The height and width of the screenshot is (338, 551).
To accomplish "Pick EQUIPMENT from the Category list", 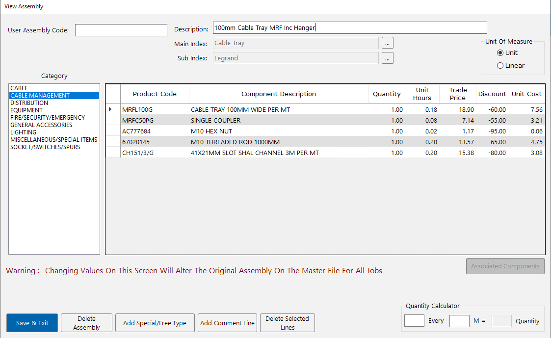I will pyautogui.click(x=27, y=110).
